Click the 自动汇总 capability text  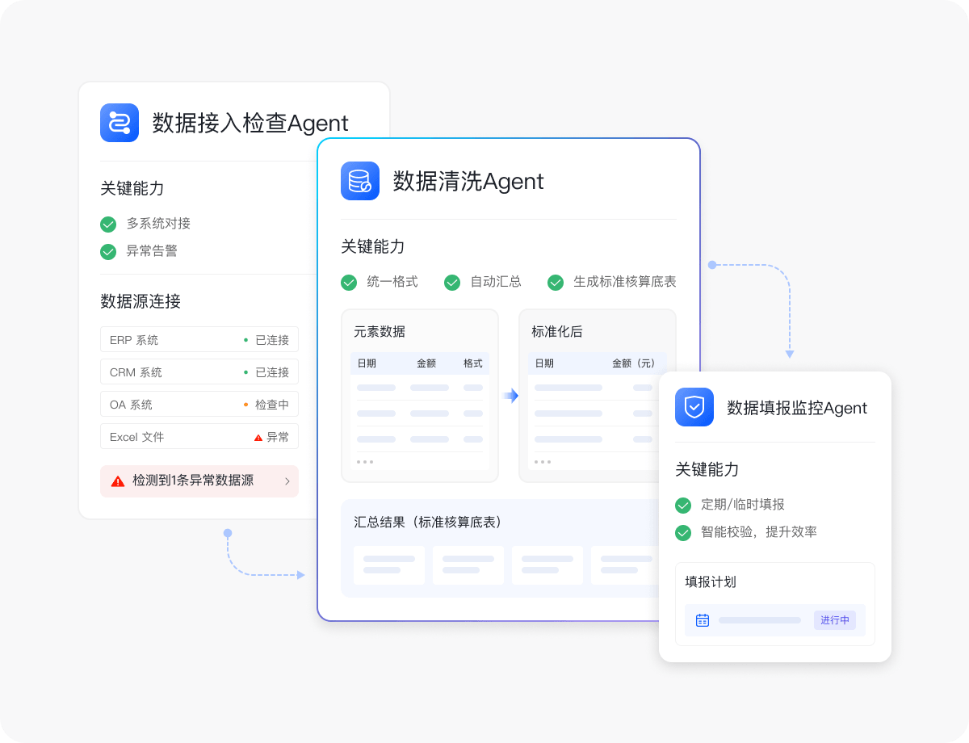(x=496, y=282)
